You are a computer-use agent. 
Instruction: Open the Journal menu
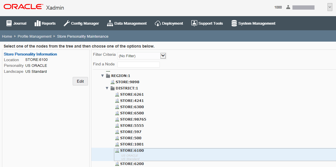coord(16,23)
